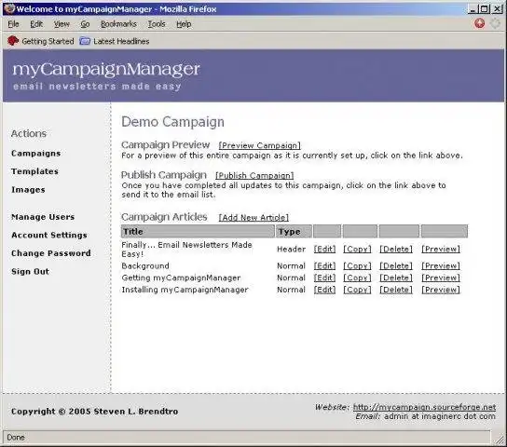Click the 'Demo Campaign' heading
This screenshot has width=507, height=447.
[172, 122]
